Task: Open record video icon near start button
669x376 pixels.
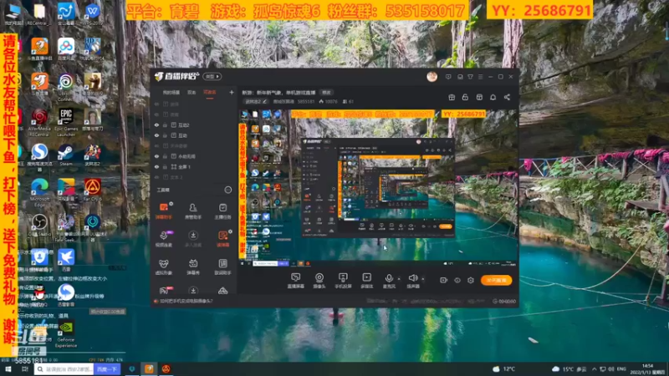Action: pyautogui.click(x=444, y=280)
